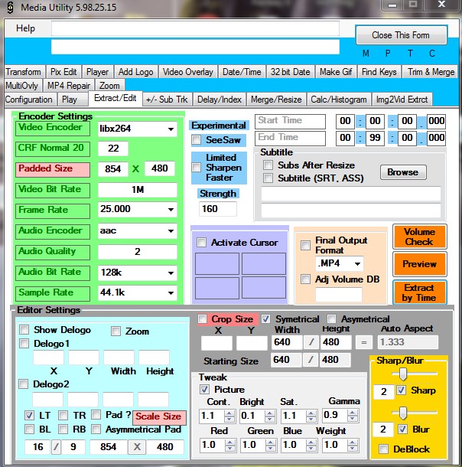The width and height of the screenshot is (462, 467).
Task: Check the DeBlock option
Action: [383, 449]
